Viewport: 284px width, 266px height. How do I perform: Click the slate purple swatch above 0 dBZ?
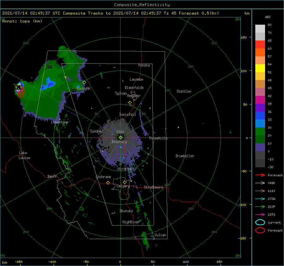pos(260,147)
